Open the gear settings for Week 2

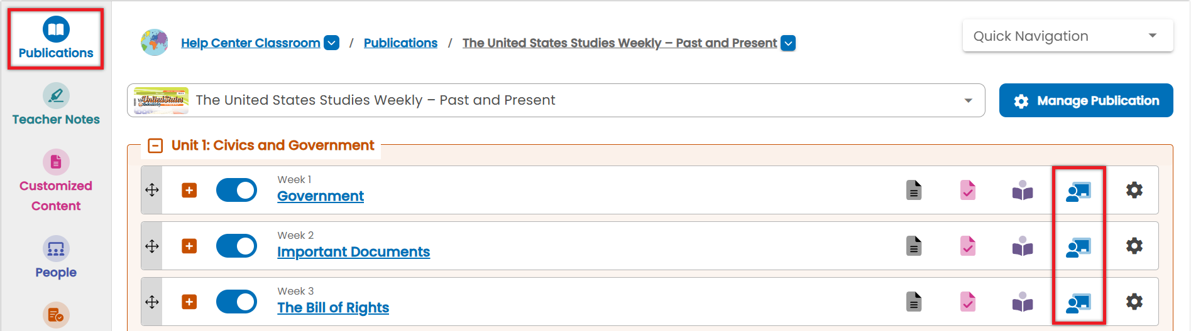tap(1134, 246)
